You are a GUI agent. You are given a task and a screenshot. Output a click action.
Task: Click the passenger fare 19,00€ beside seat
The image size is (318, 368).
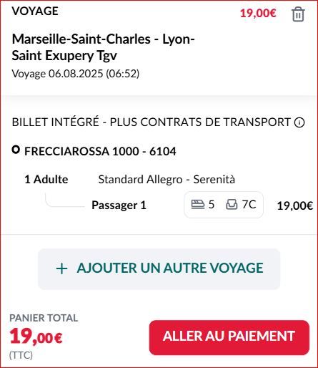click(x=295, y=205)
